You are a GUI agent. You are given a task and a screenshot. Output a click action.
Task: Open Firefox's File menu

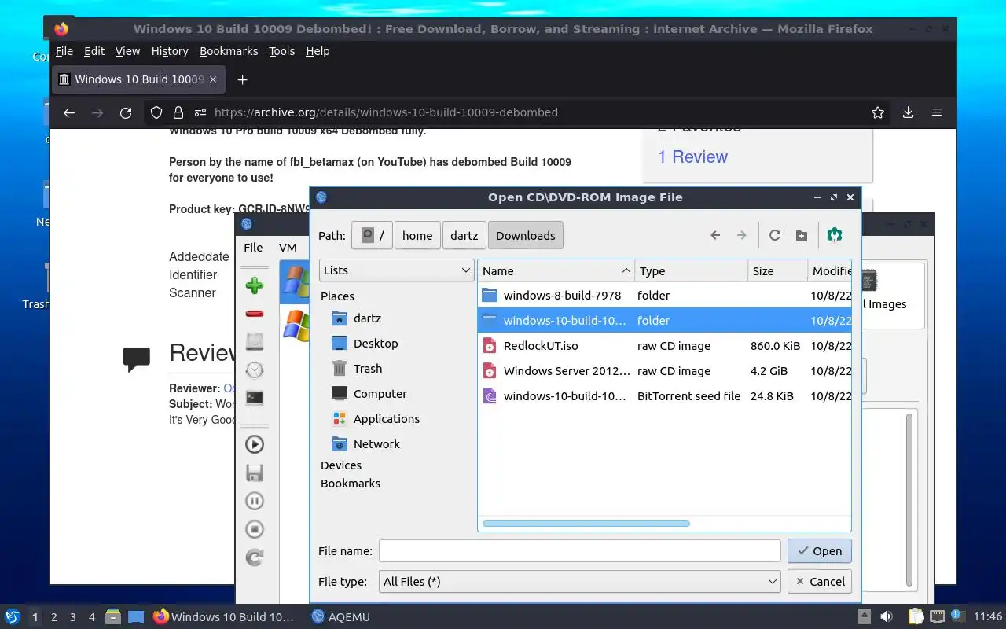tap(64, 51)
